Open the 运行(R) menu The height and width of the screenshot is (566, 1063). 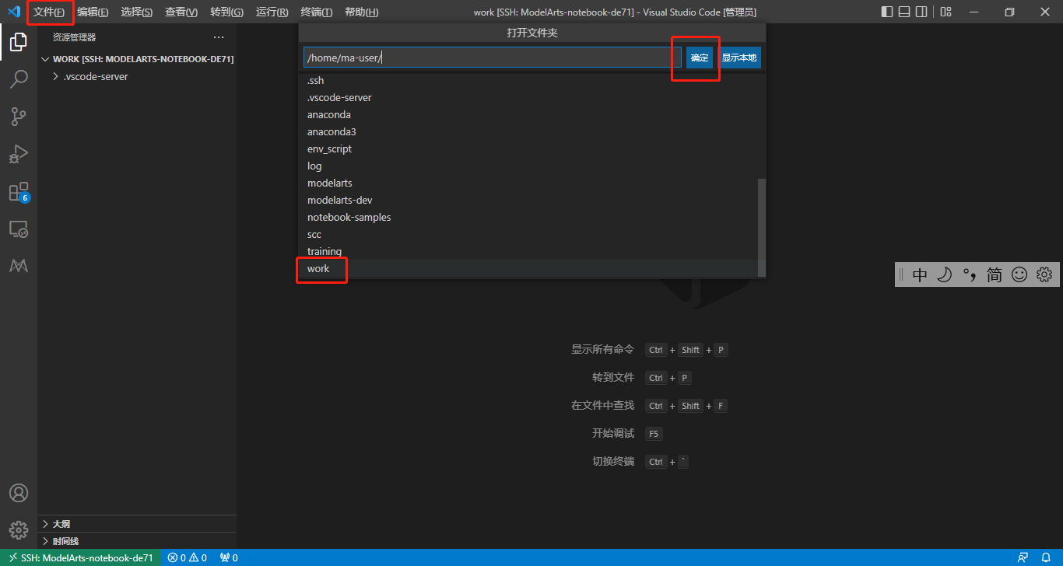point(272,12)
